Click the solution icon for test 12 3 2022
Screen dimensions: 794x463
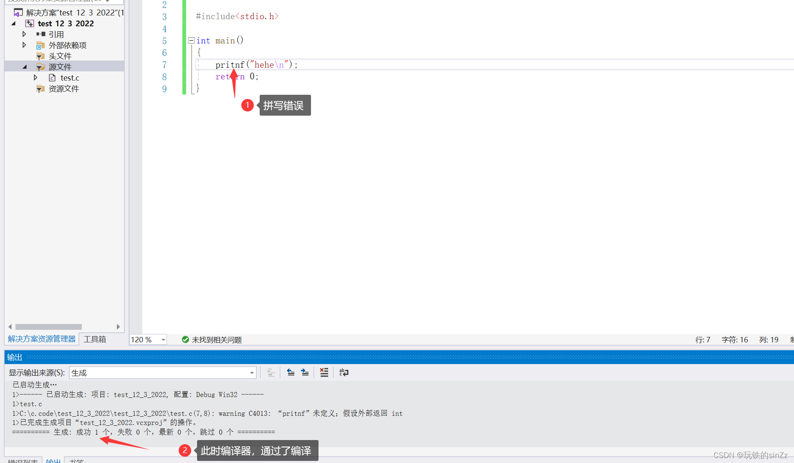(x=18, y=13)
